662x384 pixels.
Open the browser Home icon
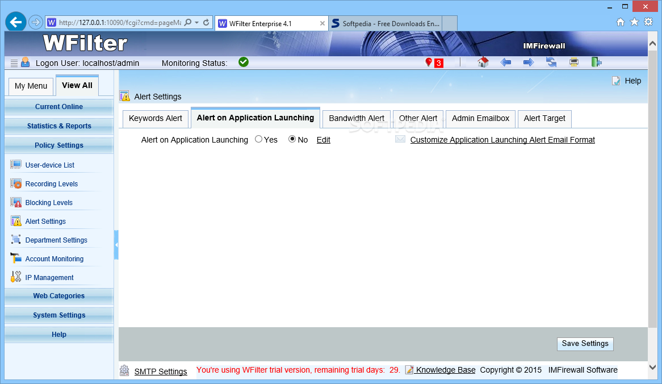620,22
